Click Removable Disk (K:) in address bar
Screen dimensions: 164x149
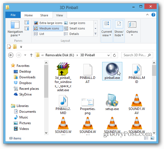60,55
